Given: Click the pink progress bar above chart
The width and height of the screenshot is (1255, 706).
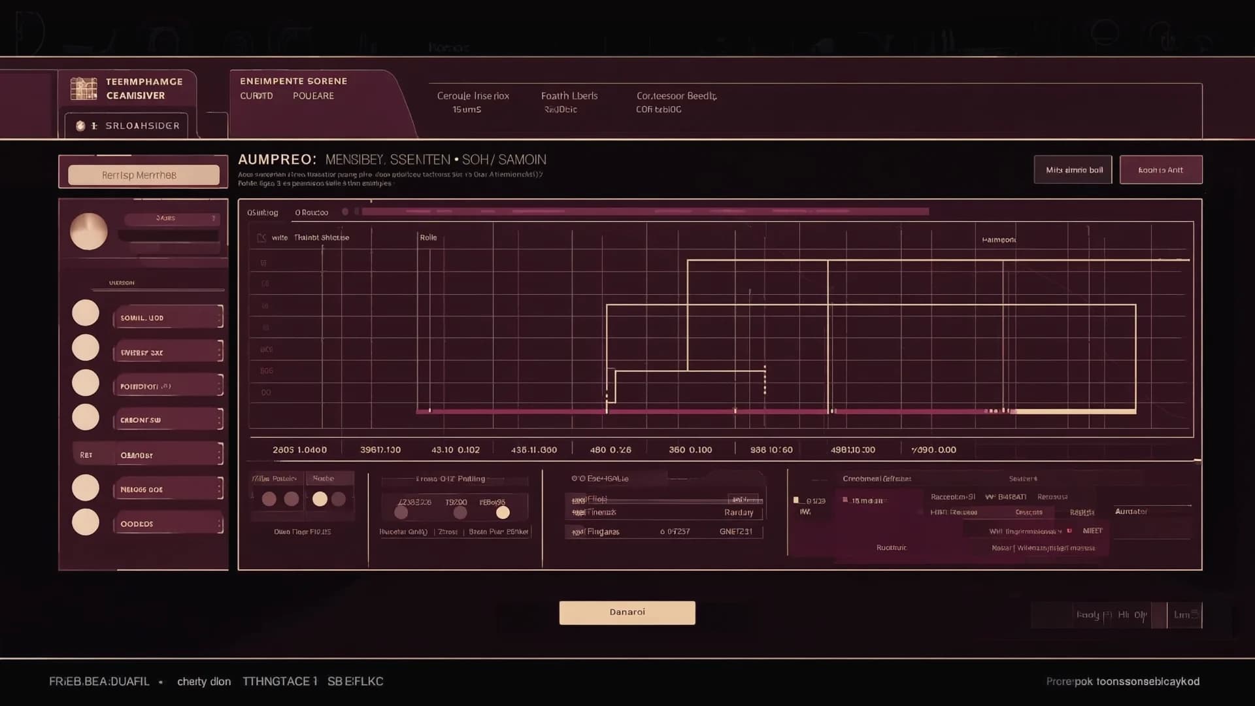Looking at the screenshot, I should (645, 212).
